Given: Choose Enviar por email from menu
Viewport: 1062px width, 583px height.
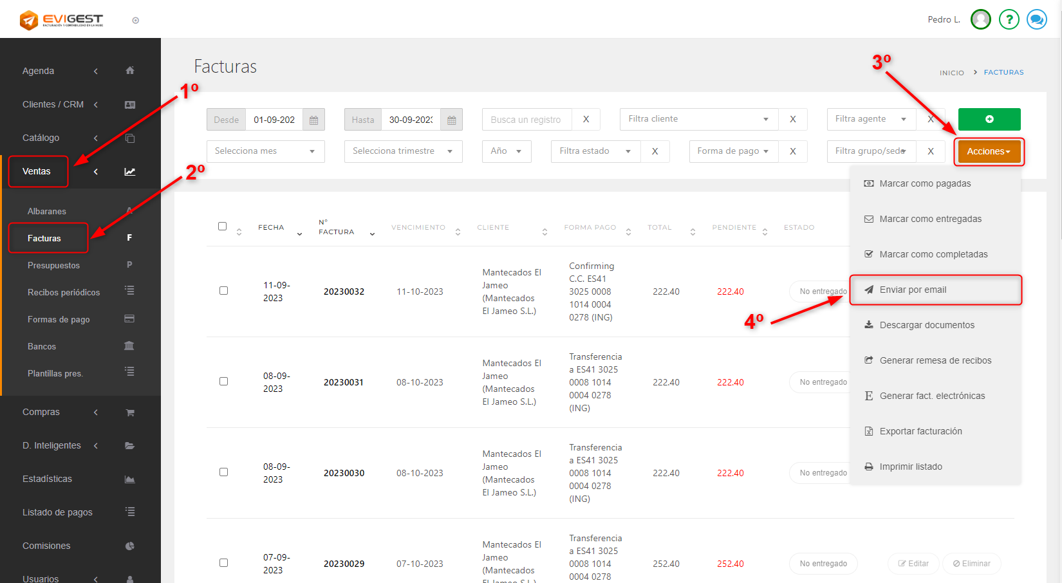Looking at the screenshot, I should 913,290.
